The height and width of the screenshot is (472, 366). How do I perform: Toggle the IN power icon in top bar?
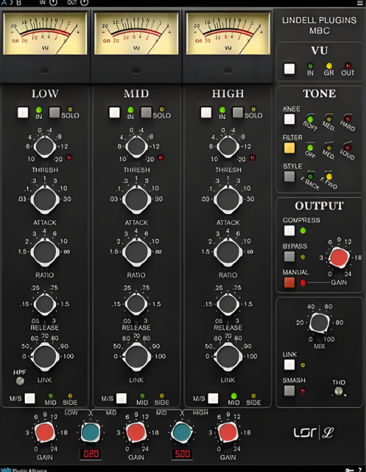53,3
